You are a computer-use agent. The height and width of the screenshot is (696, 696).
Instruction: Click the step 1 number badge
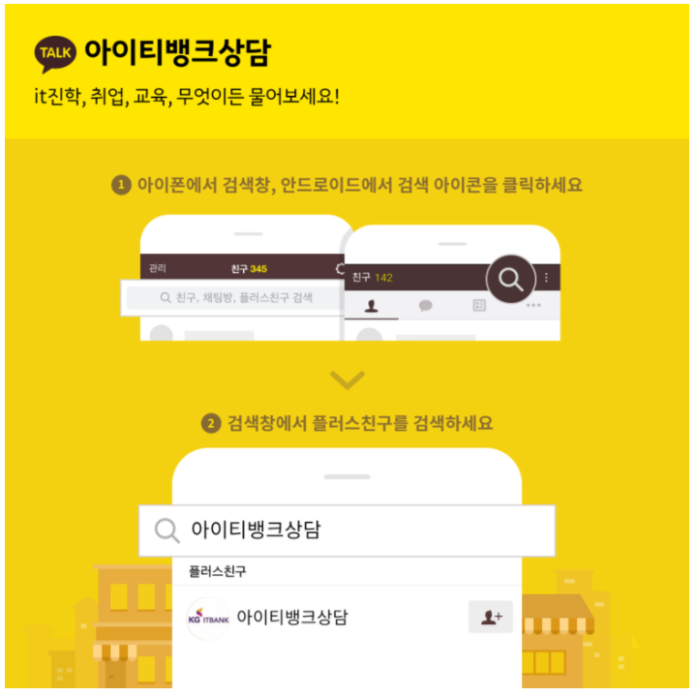tap(121, 185)
